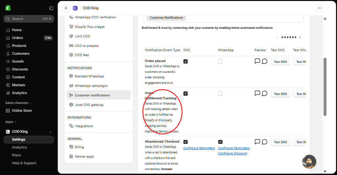Click the carousel page dots indicator
Viewport: 337px width, 175px height.
289,37
